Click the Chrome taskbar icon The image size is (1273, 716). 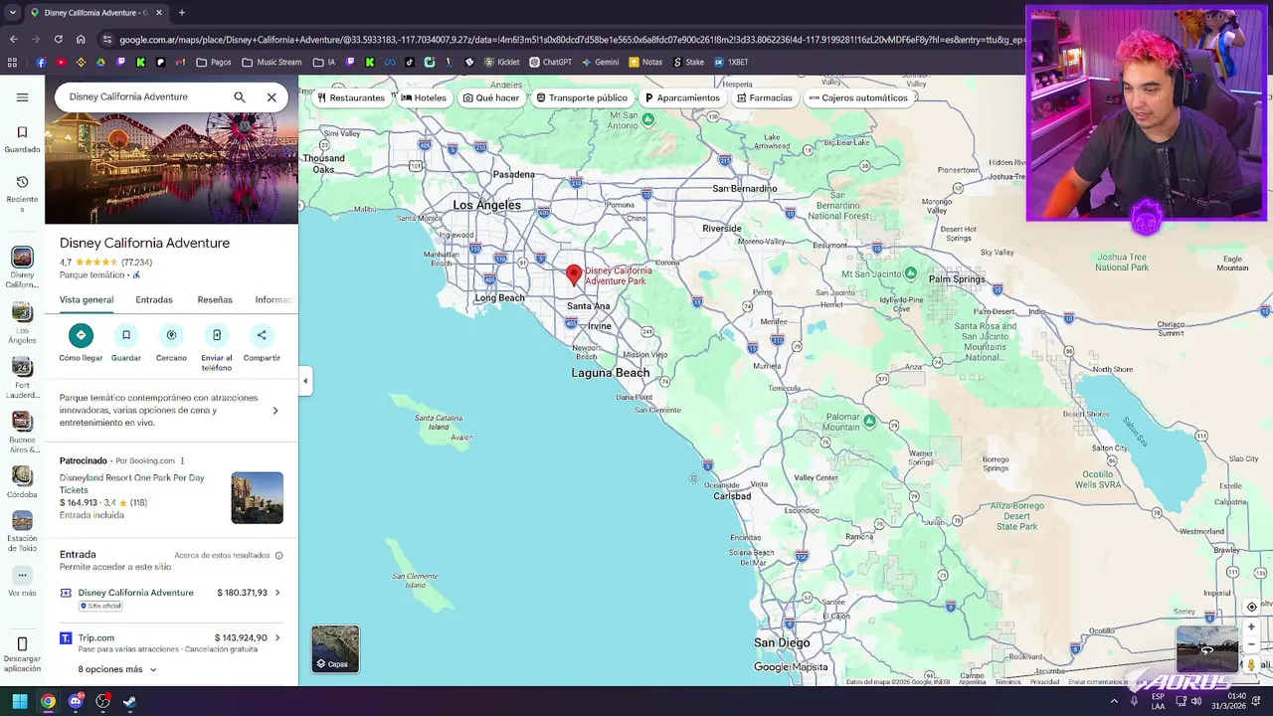pos(48,702)
